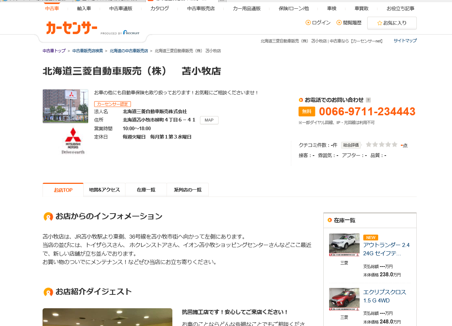Click the お気に入り favorites button
452x326 pixels.
coord(392,23)
